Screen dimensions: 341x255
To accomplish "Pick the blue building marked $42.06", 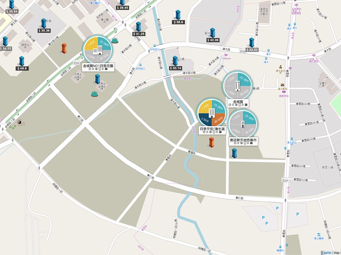I will (212, 33).
